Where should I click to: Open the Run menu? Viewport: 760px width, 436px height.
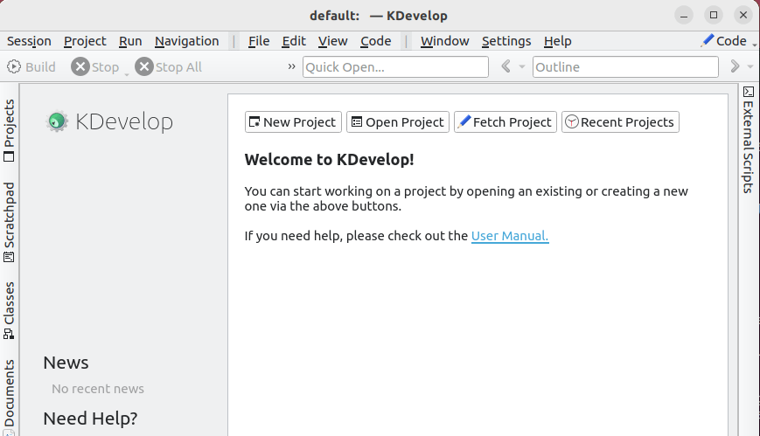[x=130, y=41]
